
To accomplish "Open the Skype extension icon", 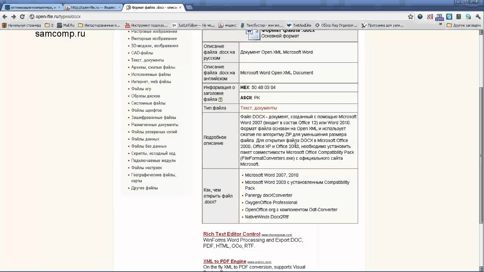I will 468,17.
